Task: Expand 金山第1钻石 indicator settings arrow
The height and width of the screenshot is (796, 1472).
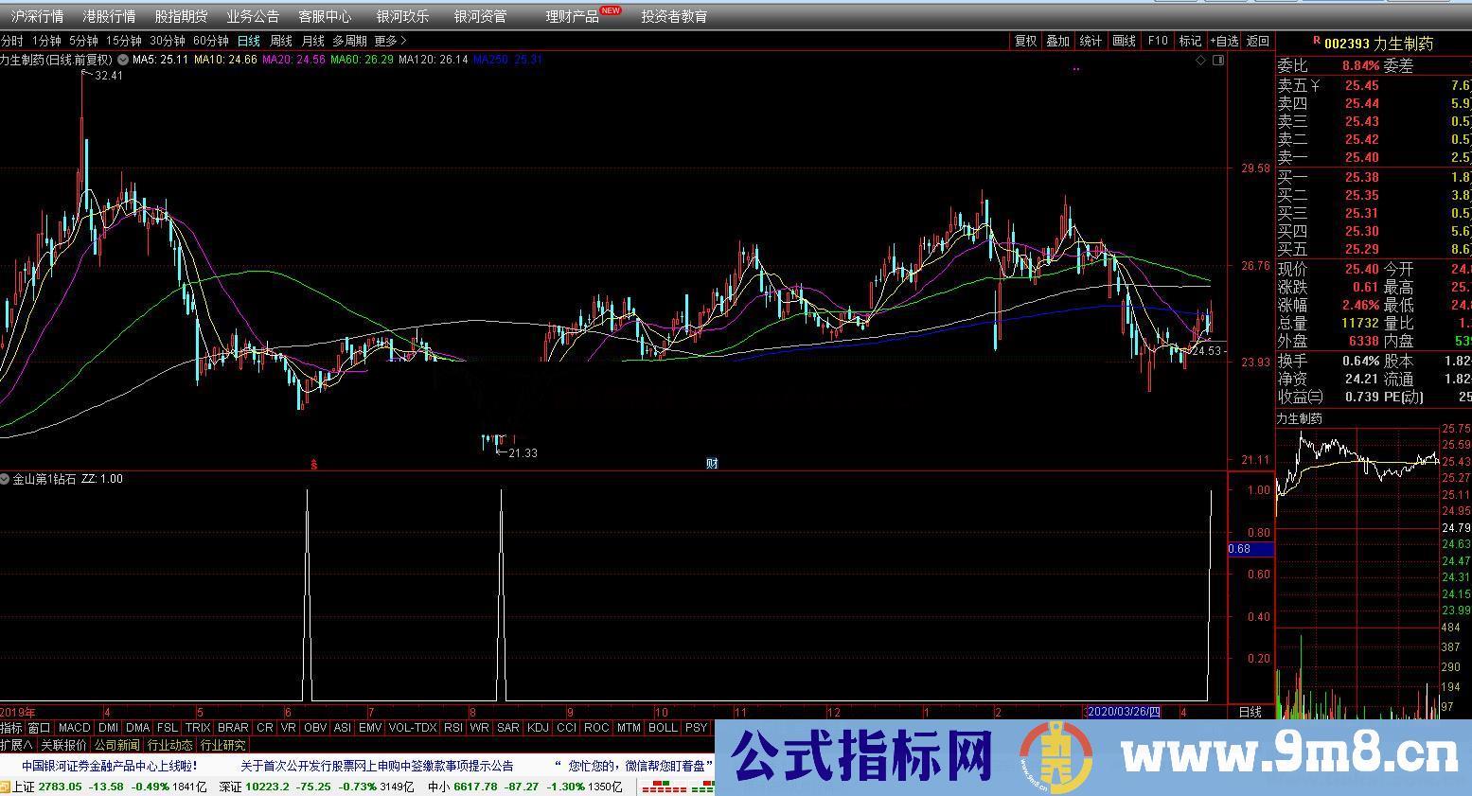Action: (5, 479)
